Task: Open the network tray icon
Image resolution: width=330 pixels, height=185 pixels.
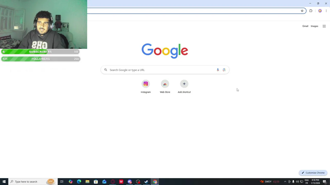Action: pyautogui.click(x=302, y=182)
